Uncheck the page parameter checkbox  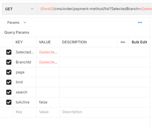coord(9,72)
